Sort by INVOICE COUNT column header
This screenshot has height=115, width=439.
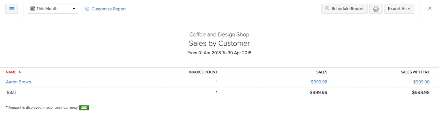(x=203, y=72)
